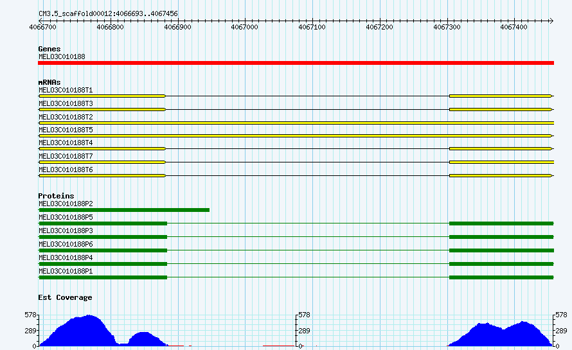Click the full-length yellow MELO3C010188T2 transcript
Viewport: 572px width, 350px height.
296,123
